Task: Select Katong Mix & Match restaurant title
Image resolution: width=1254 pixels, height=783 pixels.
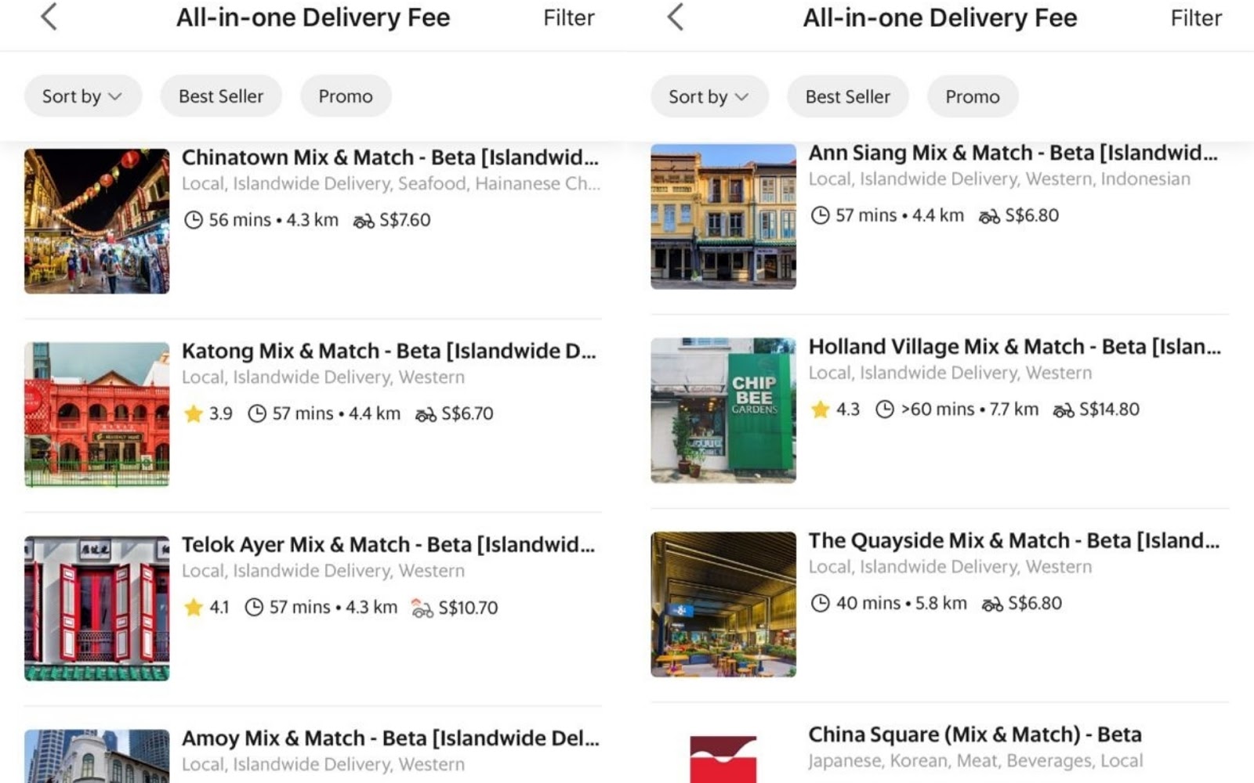Action: pos(389,351)
